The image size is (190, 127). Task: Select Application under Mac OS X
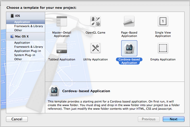click(26, 43)
